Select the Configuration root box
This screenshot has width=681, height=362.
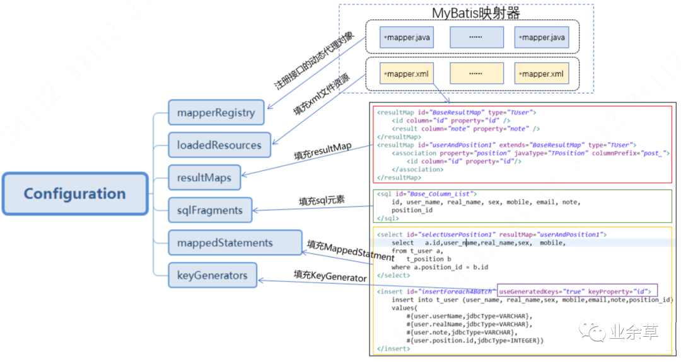[75, 194]
